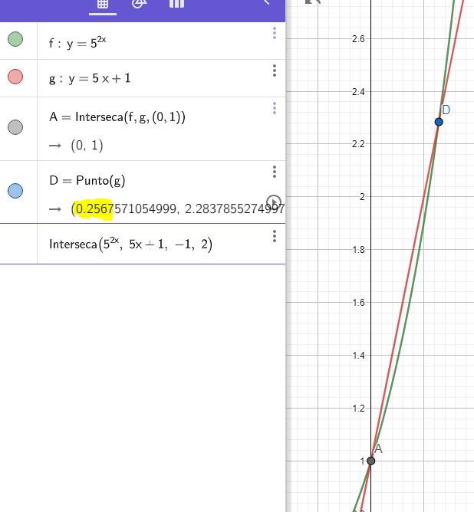Toggle the blue marker for point D

[15, 191]
